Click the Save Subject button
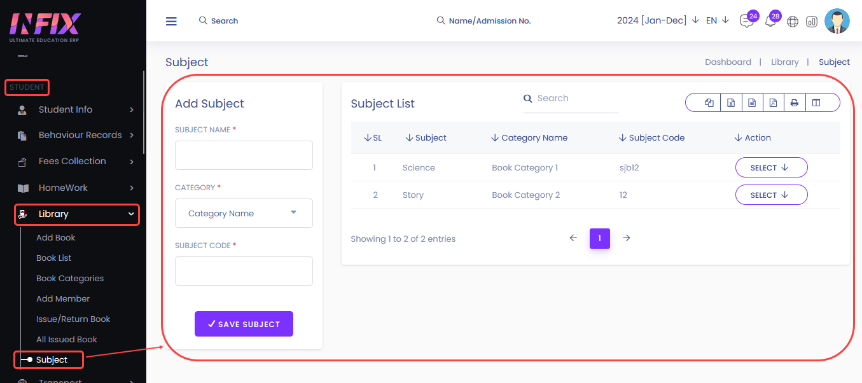 pyautogui.click(x=244, y=324)
